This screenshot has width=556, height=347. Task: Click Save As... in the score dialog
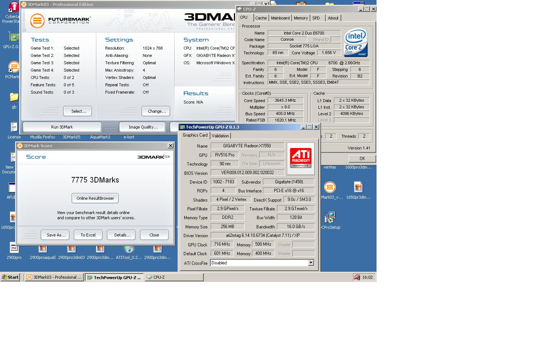point(56,235)
